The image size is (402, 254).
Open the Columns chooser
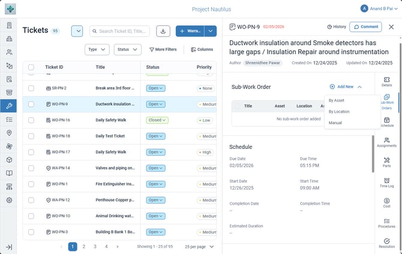tap(202, 49)
